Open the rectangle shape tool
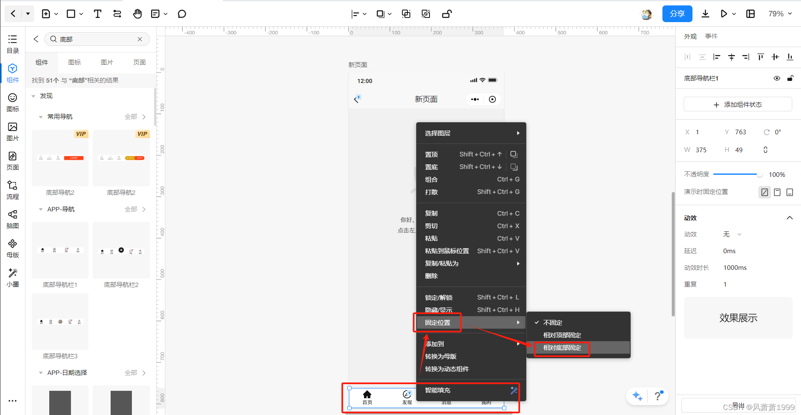This screenshot has width=801, height=415. tap(71, 14)
